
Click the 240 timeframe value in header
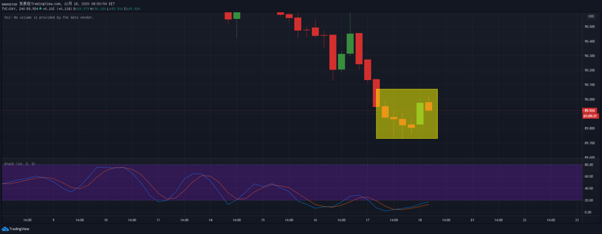pyautogui.click(x=21, y=9)
